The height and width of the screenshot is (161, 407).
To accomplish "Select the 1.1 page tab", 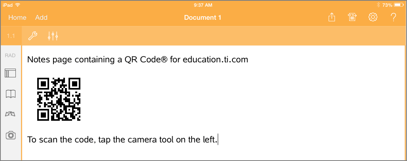I will pos(11,36).
